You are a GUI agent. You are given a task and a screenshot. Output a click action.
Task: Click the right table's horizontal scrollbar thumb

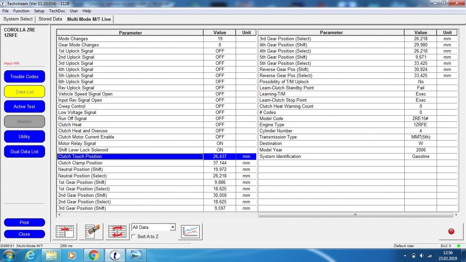pos(355,214)
